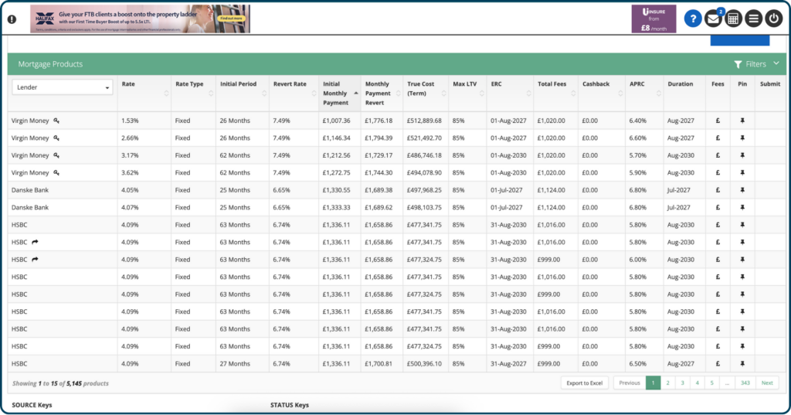Select page 1 in pagination
This screenshot has width=791, height=415.
pyautogui.click(x=653, y=383)
